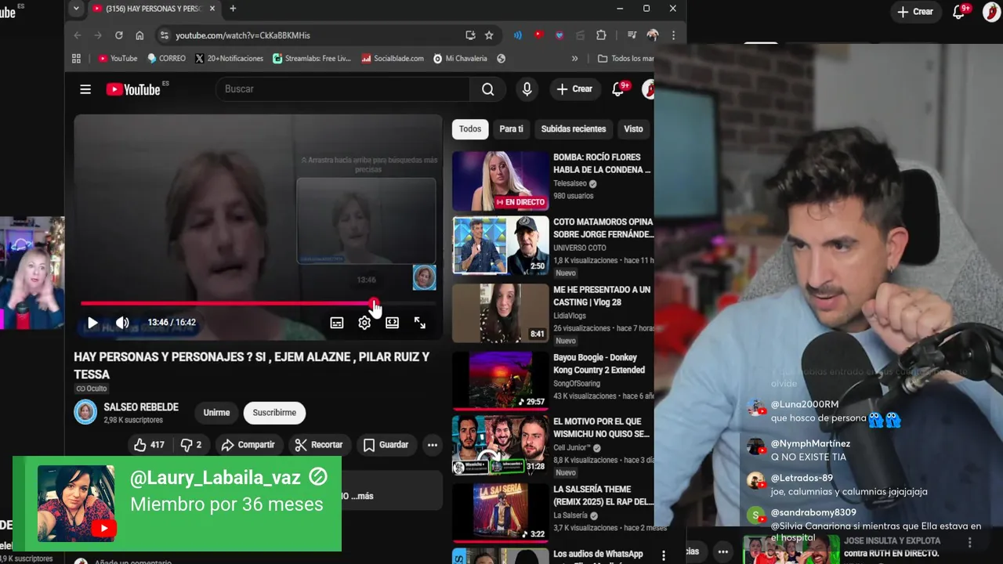Go to the Chrome home page icon
Screen dimensions: 1003x564
(139, 35)
